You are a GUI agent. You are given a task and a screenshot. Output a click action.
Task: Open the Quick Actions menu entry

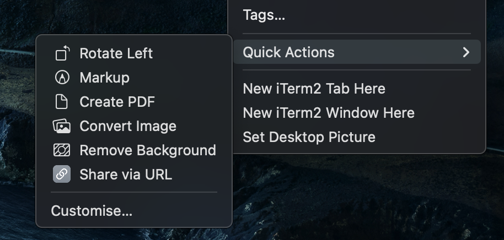[288, 52]
